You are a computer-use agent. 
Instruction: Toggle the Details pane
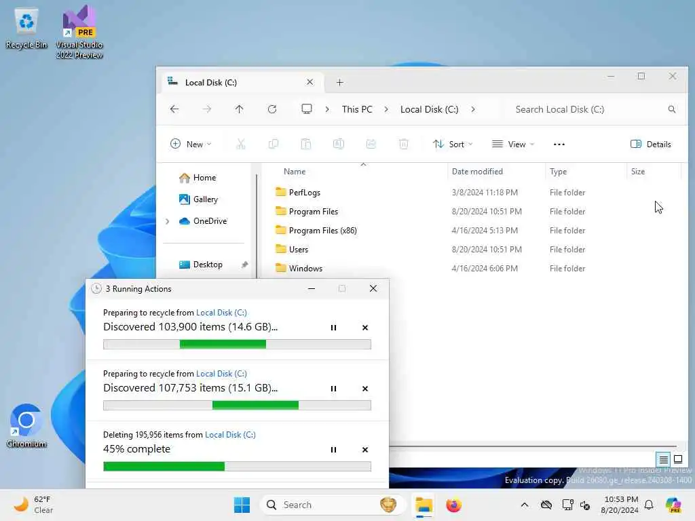point(651,144)
